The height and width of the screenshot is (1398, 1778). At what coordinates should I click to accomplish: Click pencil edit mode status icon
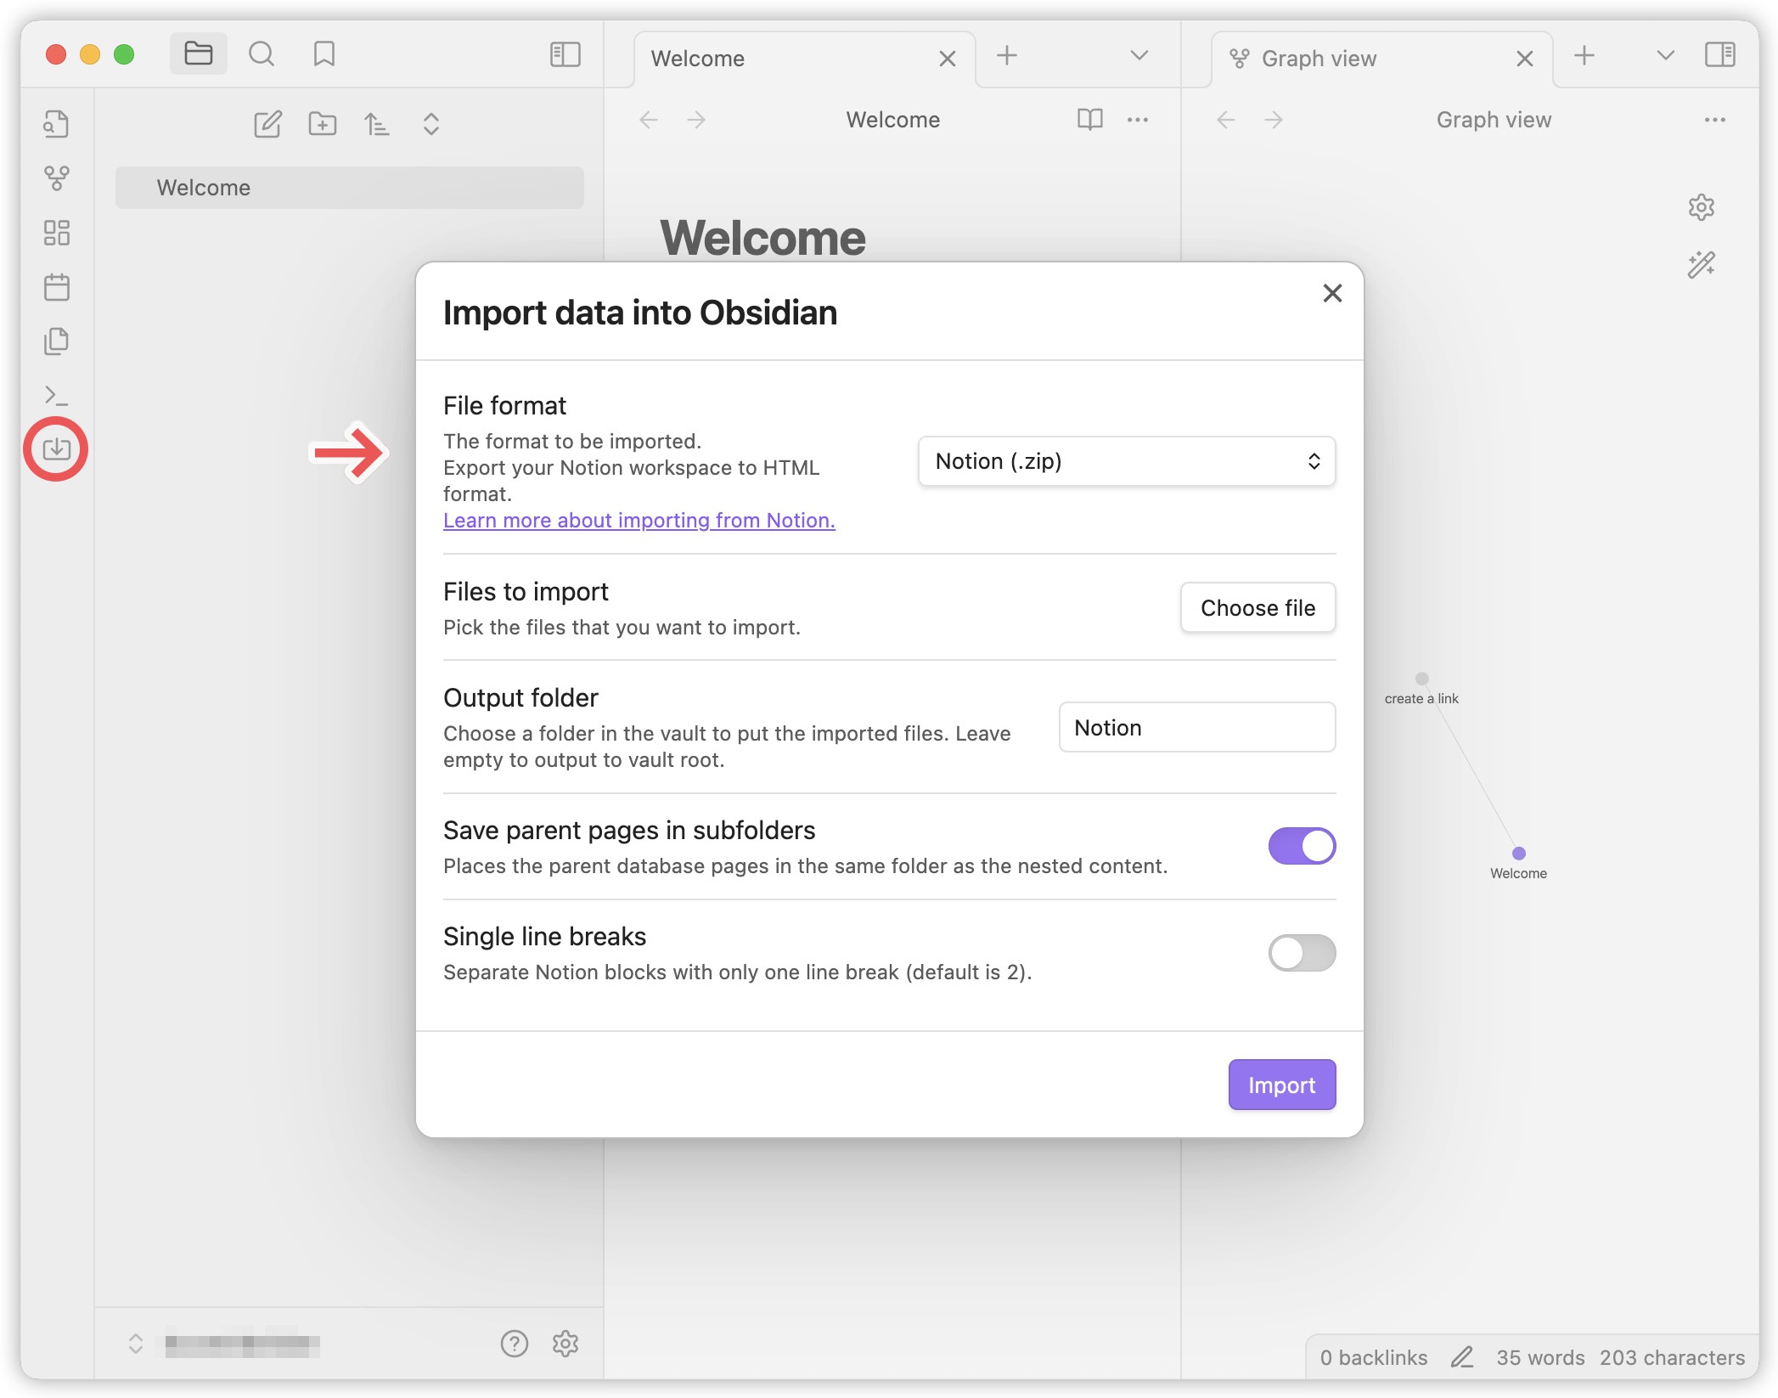coord(1461,1357)
